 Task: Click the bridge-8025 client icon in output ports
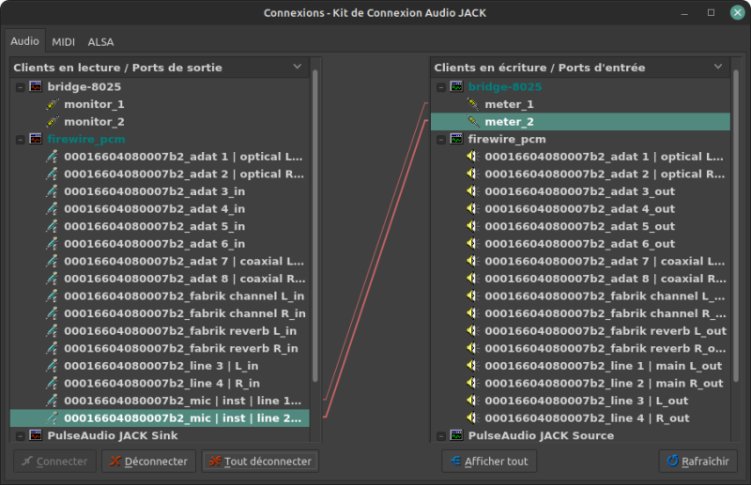(x=36, y=87)
